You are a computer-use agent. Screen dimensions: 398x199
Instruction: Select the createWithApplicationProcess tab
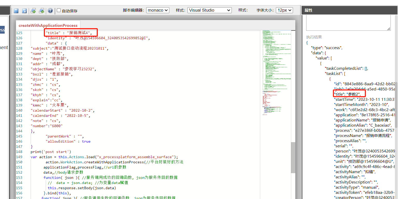tap(48, 25)
